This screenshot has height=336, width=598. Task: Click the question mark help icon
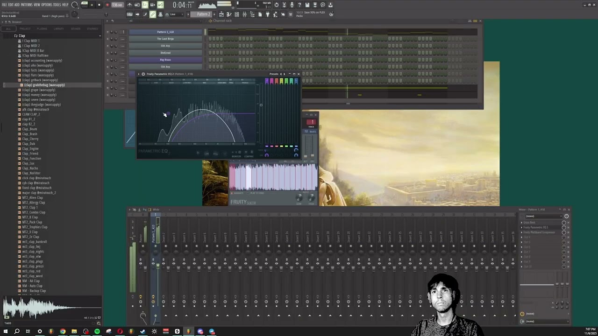(x=299, y=5)
